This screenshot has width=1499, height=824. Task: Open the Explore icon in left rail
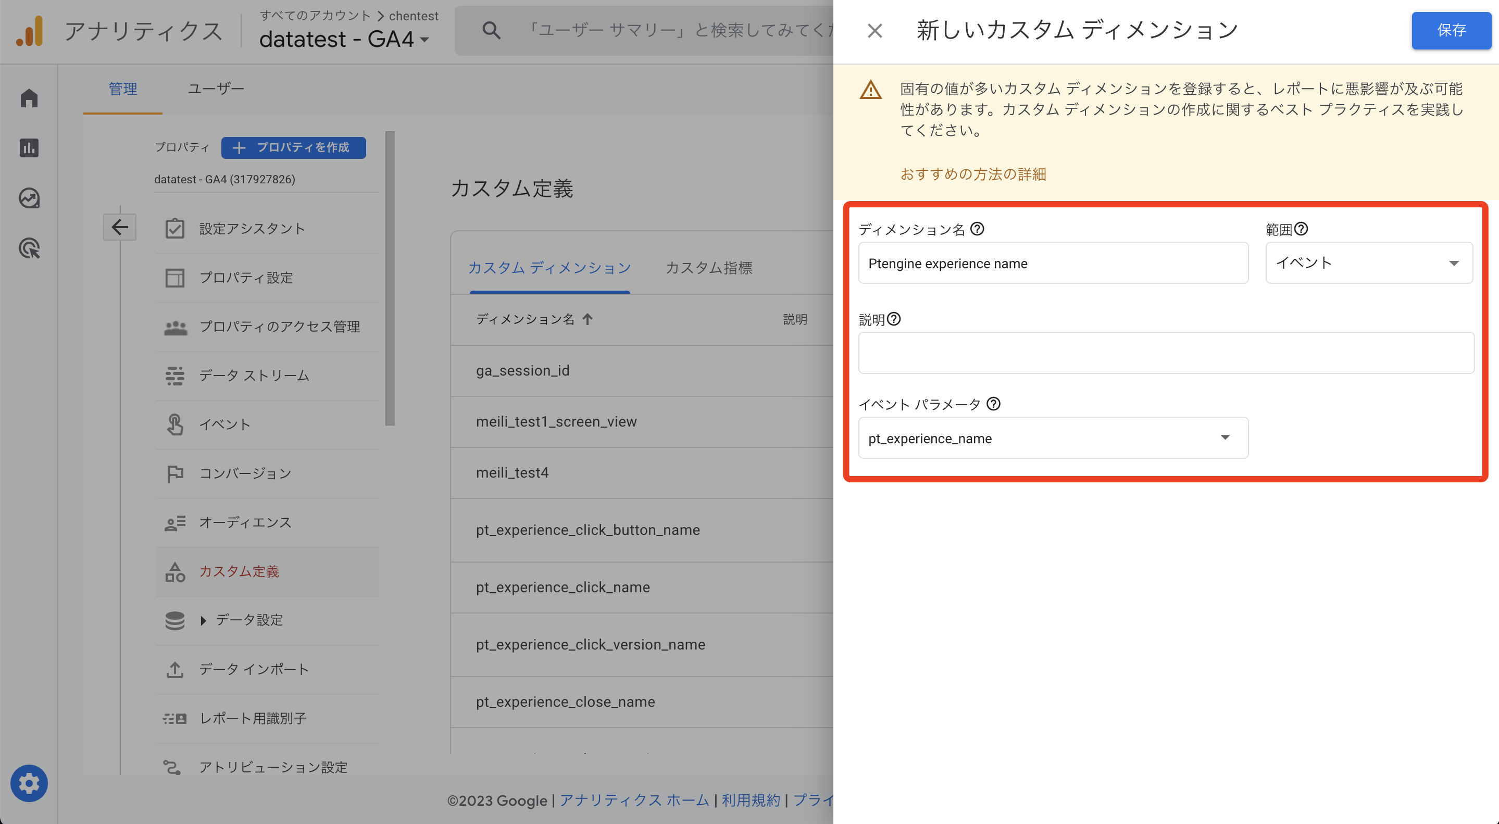click(29, 198)
